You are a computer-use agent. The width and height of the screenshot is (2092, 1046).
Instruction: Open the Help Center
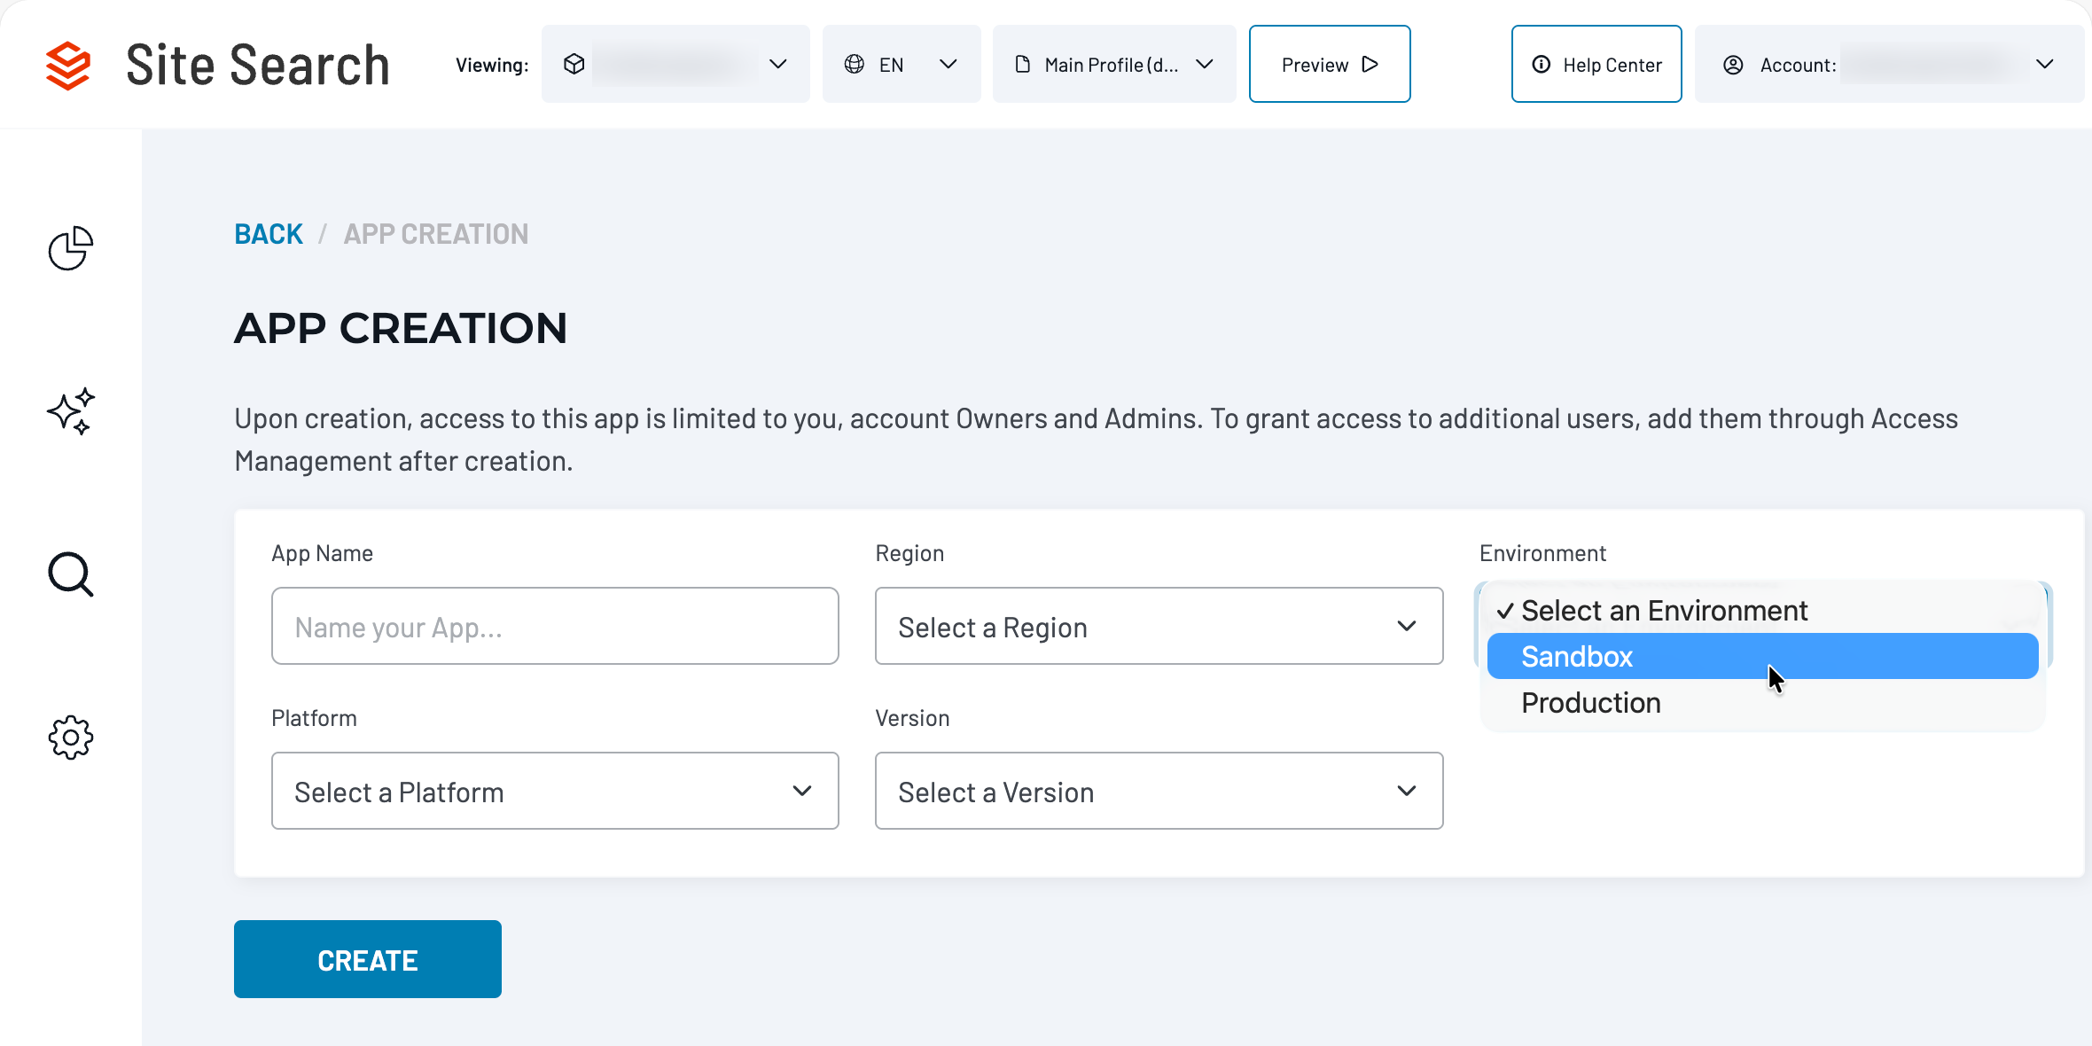coord(1596,64)
